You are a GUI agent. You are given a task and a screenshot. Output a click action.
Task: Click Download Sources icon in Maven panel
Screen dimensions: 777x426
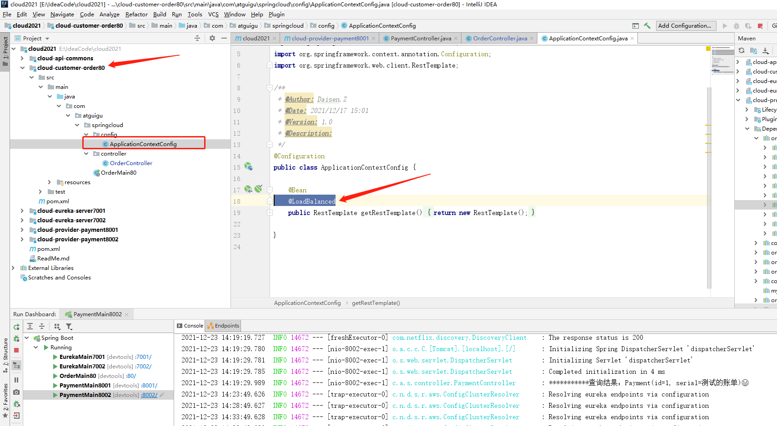pos(766,50)
